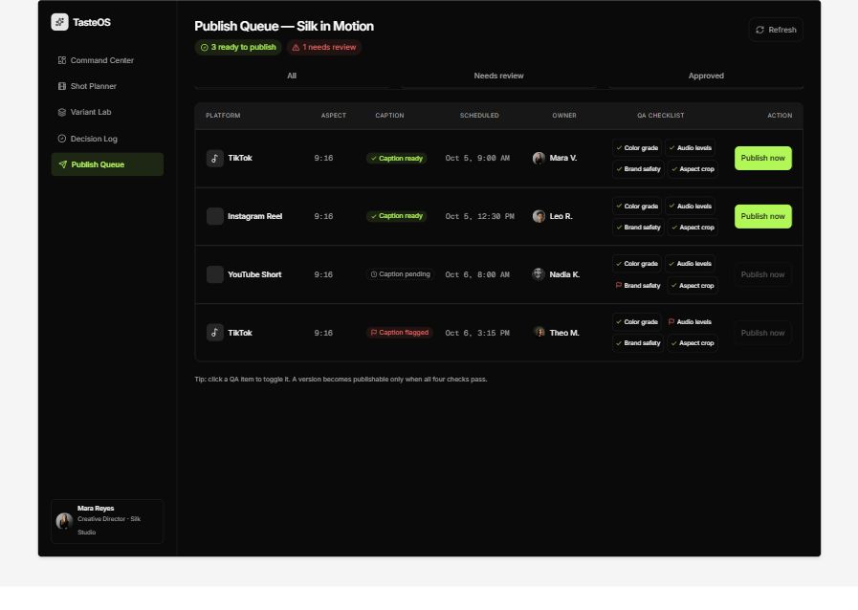
Task: Click the YouTube Short platform icon
Action: [214, 274]
